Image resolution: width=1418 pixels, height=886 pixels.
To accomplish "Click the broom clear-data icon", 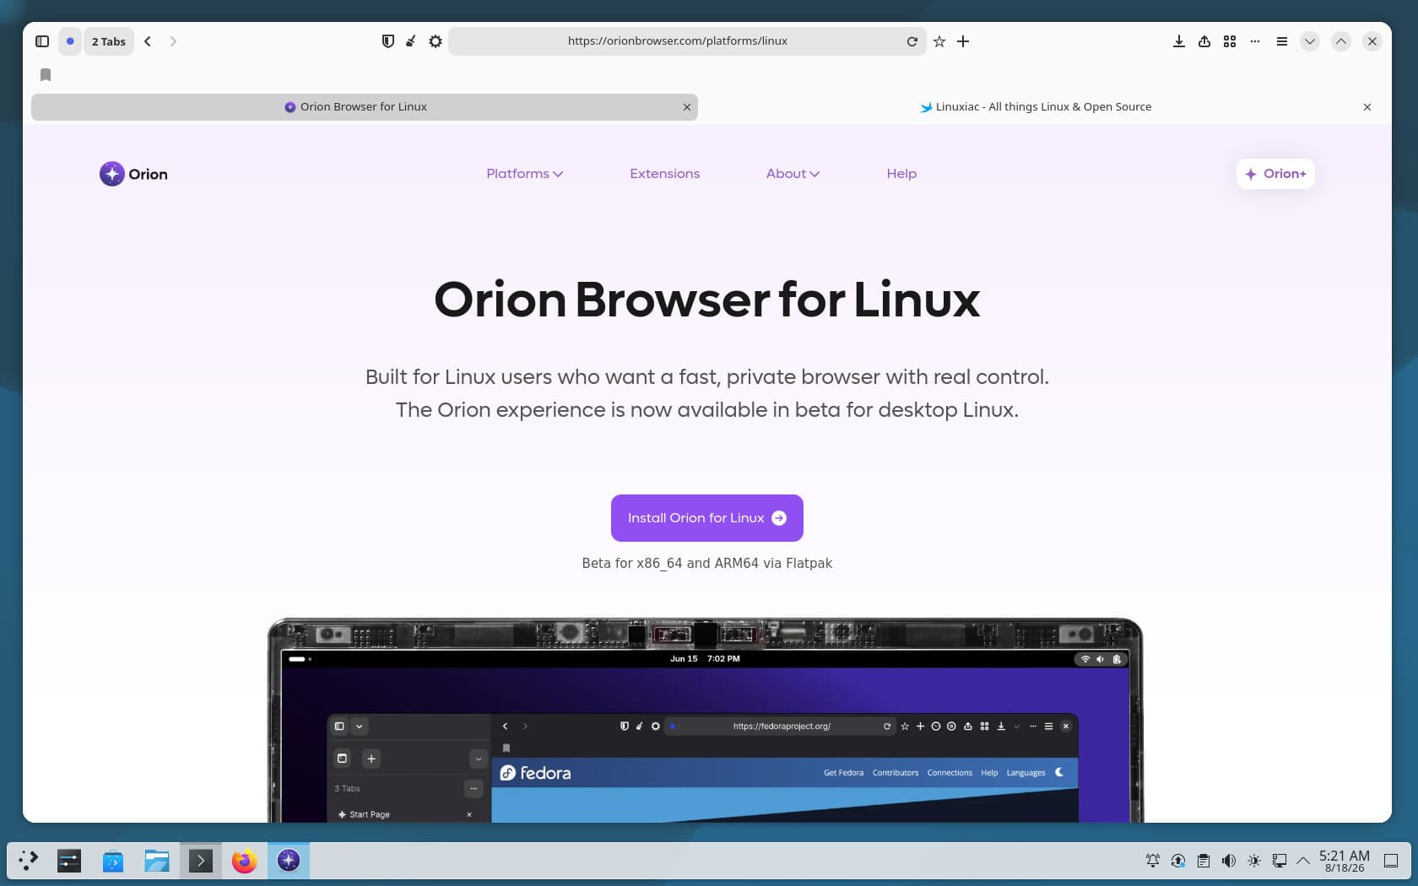I will tap(411, 41).
